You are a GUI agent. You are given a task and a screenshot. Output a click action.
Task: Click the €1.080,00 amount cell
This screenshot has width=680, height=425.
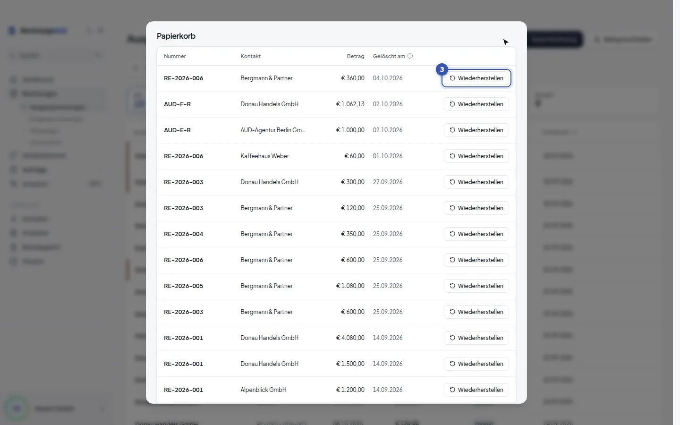tap(350, 286)
